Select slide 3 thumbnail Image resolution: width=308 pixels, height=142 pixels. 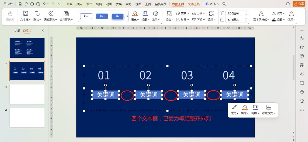[x=27, y=94]
